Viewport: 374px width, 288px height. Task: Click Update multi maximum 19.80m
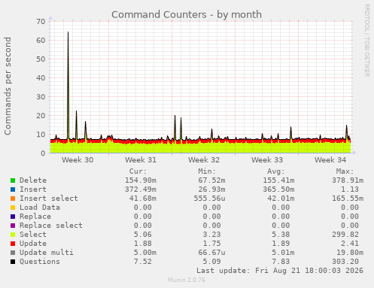click(x=350, y=253)
